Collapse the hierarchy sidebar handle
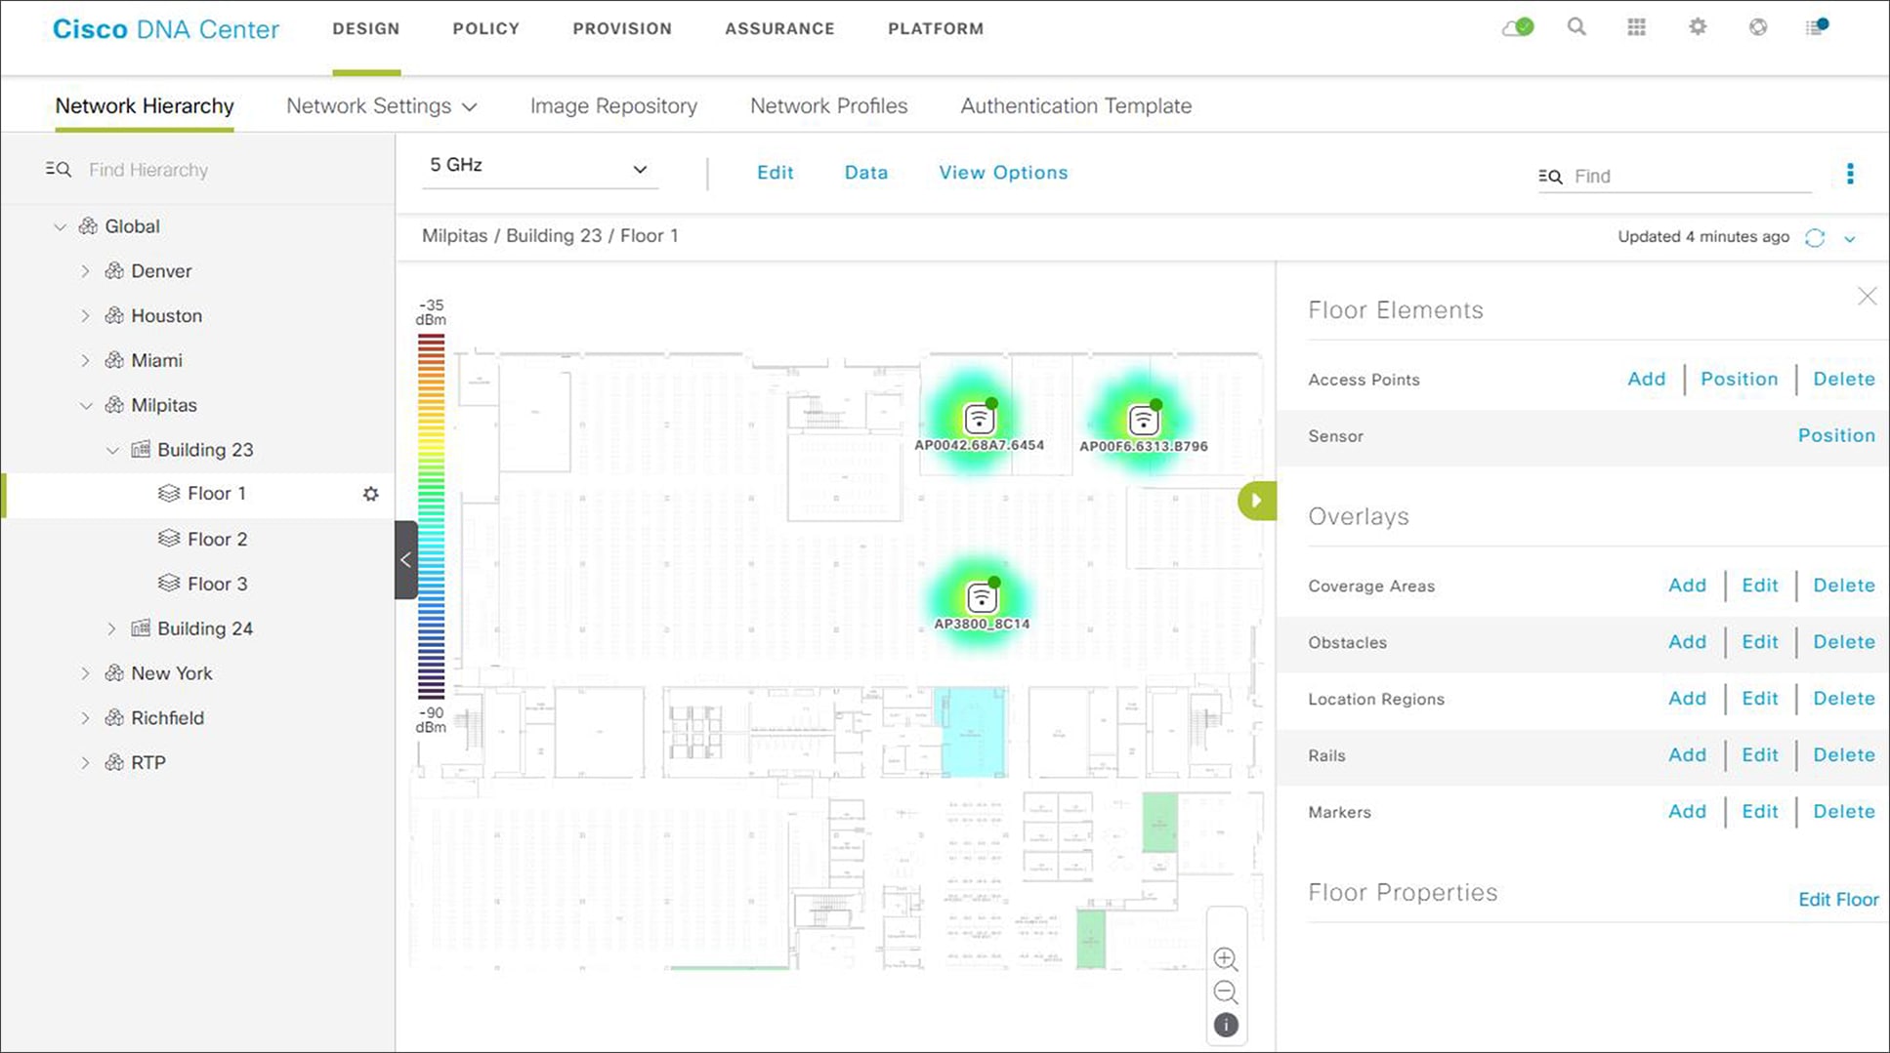Image resolution: width=1890 pixels, height=1053 pixels. 405,560
